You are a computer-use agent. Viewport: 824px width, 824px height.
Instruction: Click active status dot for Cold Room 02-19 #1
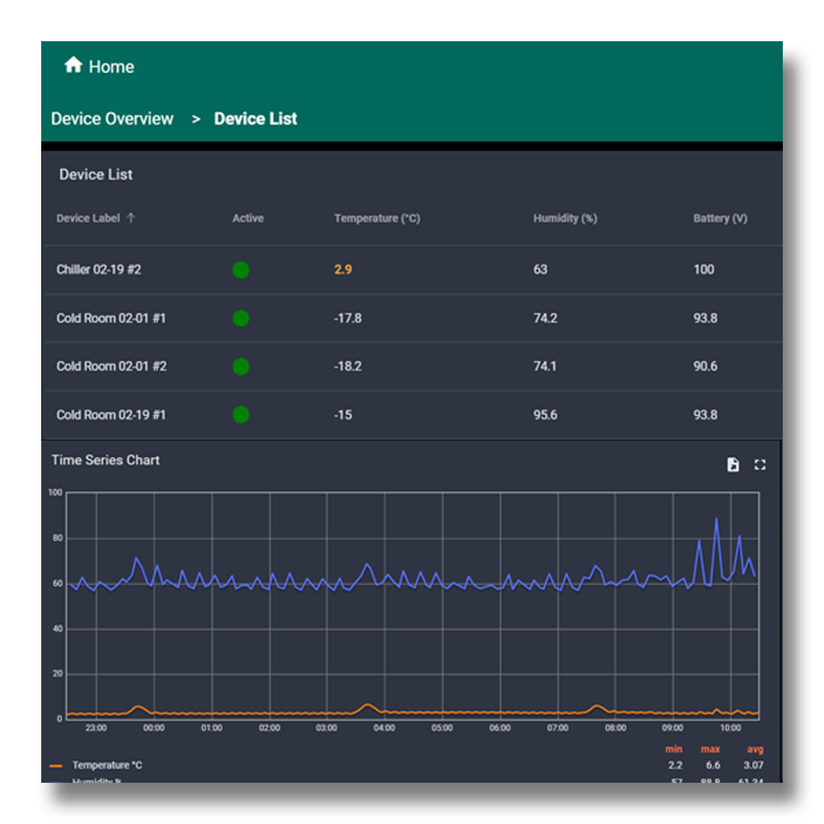(240, 414)
